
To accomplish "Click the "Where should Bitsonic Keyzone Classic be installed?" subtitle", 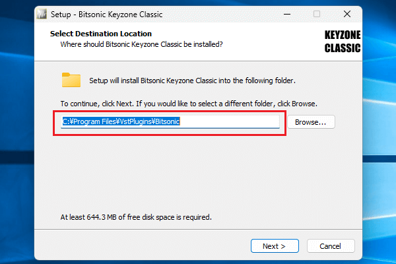I will [141, 44].
